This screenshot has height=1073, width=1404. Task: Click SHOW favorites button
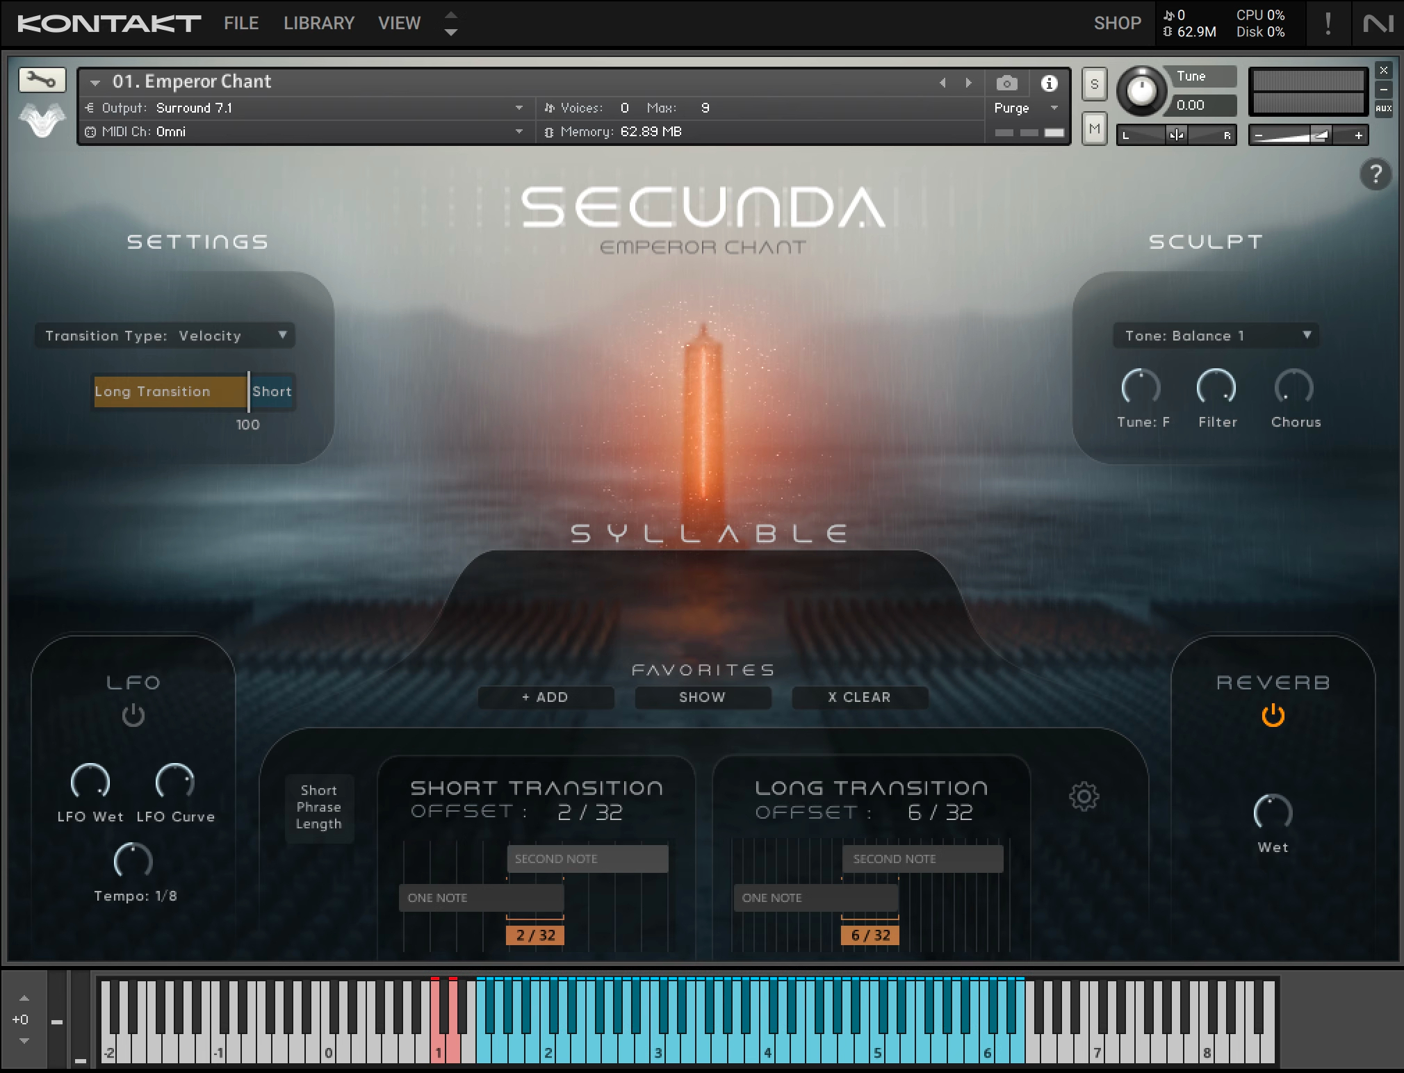[703, 697]
